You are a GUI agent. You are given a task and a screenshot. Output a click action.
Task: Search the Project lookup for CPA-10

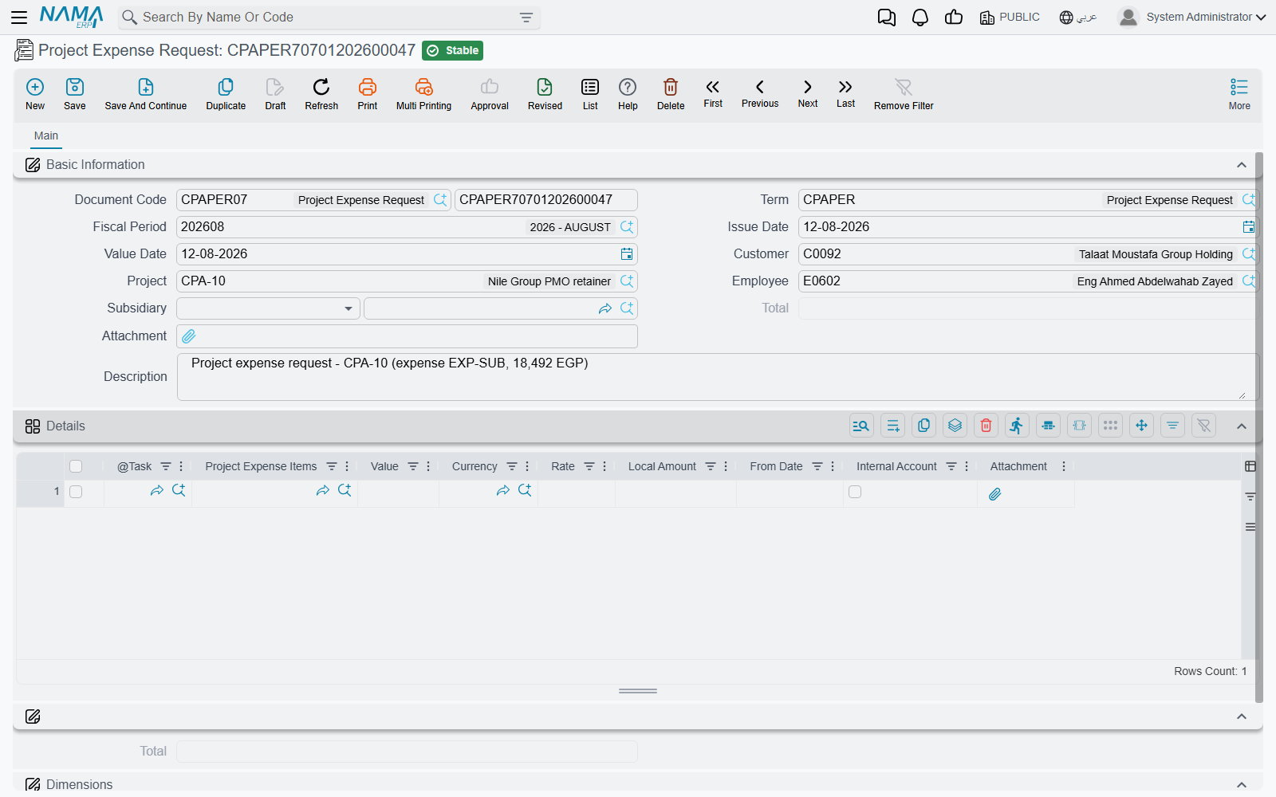(627, 281)
